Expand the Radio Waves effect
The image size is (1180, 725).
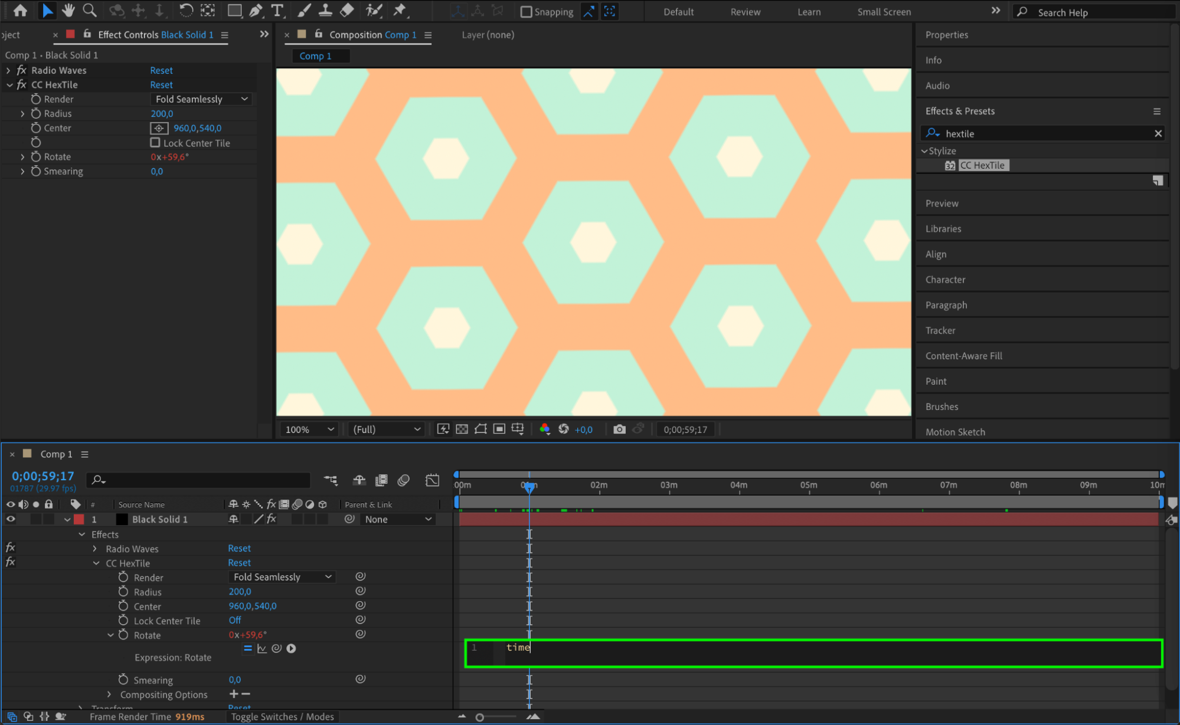point(8,70)
